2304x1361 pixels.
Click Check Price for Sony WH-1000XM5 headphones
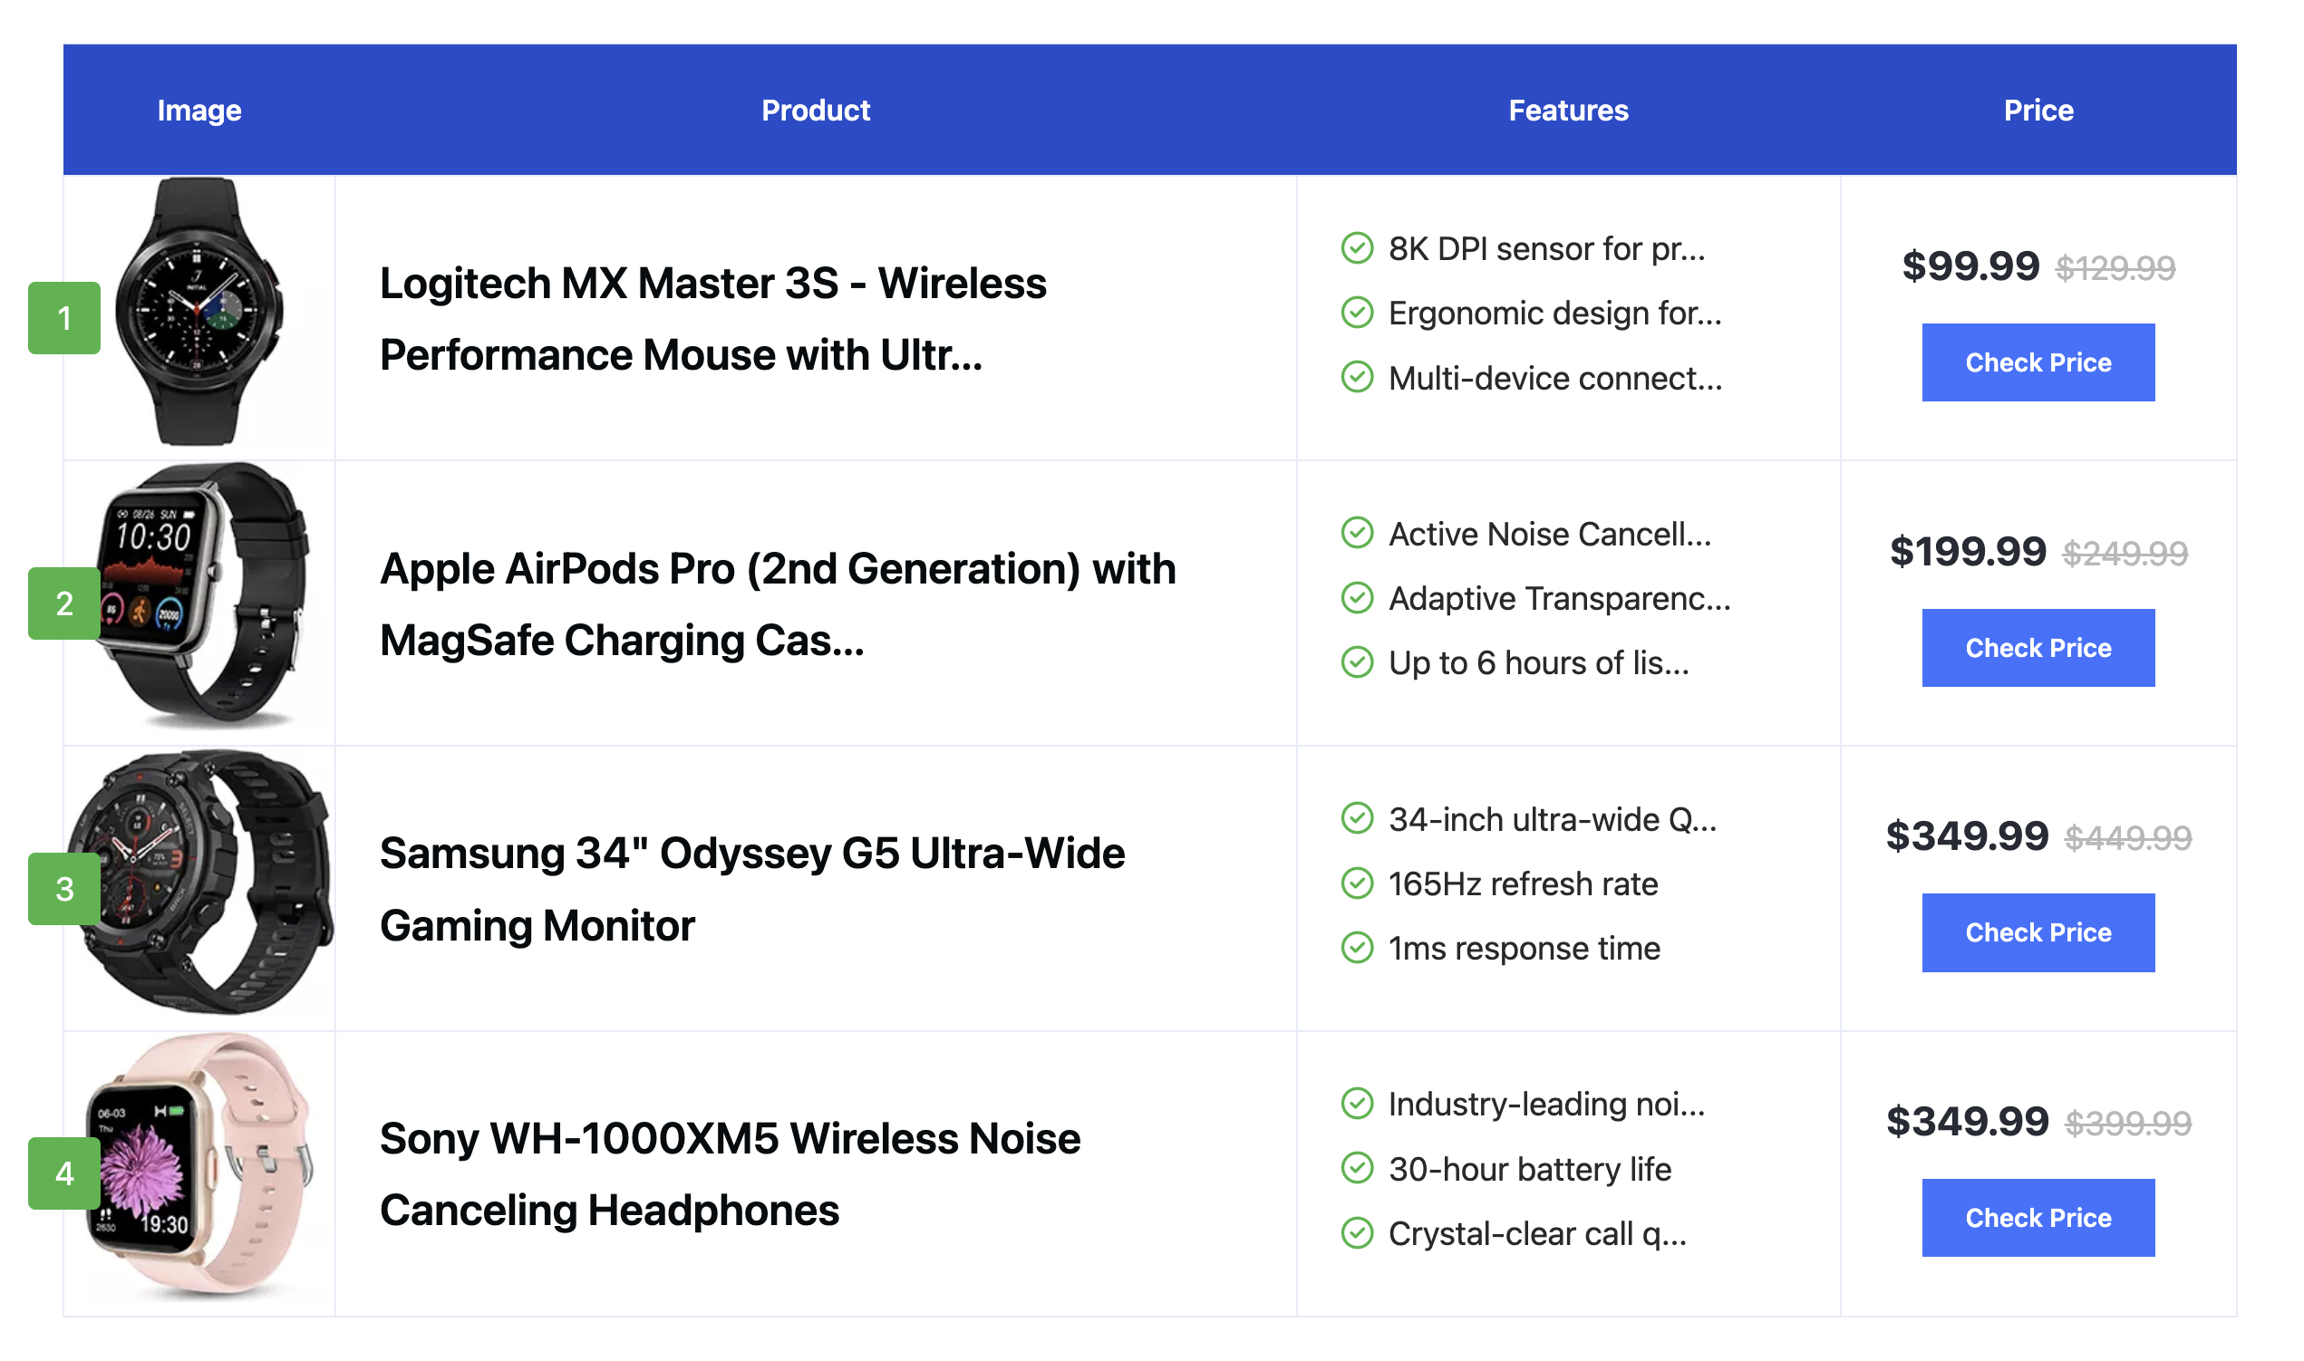pyautogui.click(x=2038, y=1217)
